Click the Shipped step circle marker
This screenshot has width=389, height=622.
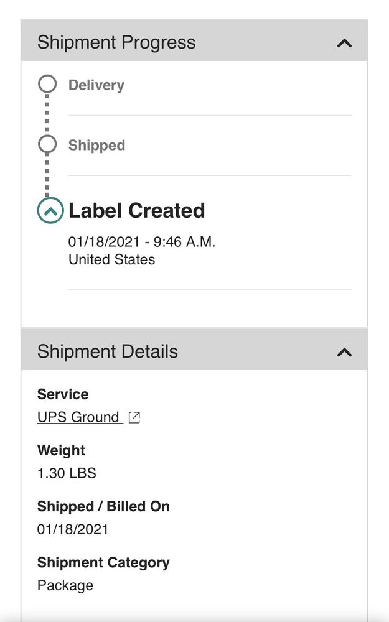(x=47, y=144)
